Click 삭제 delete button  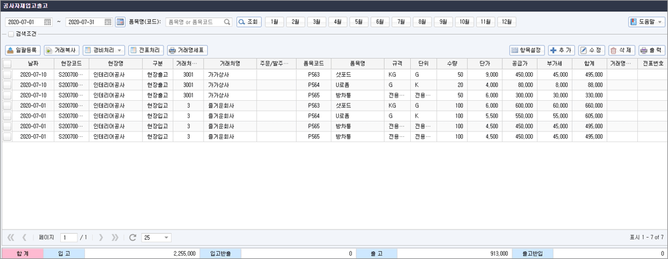621,50
